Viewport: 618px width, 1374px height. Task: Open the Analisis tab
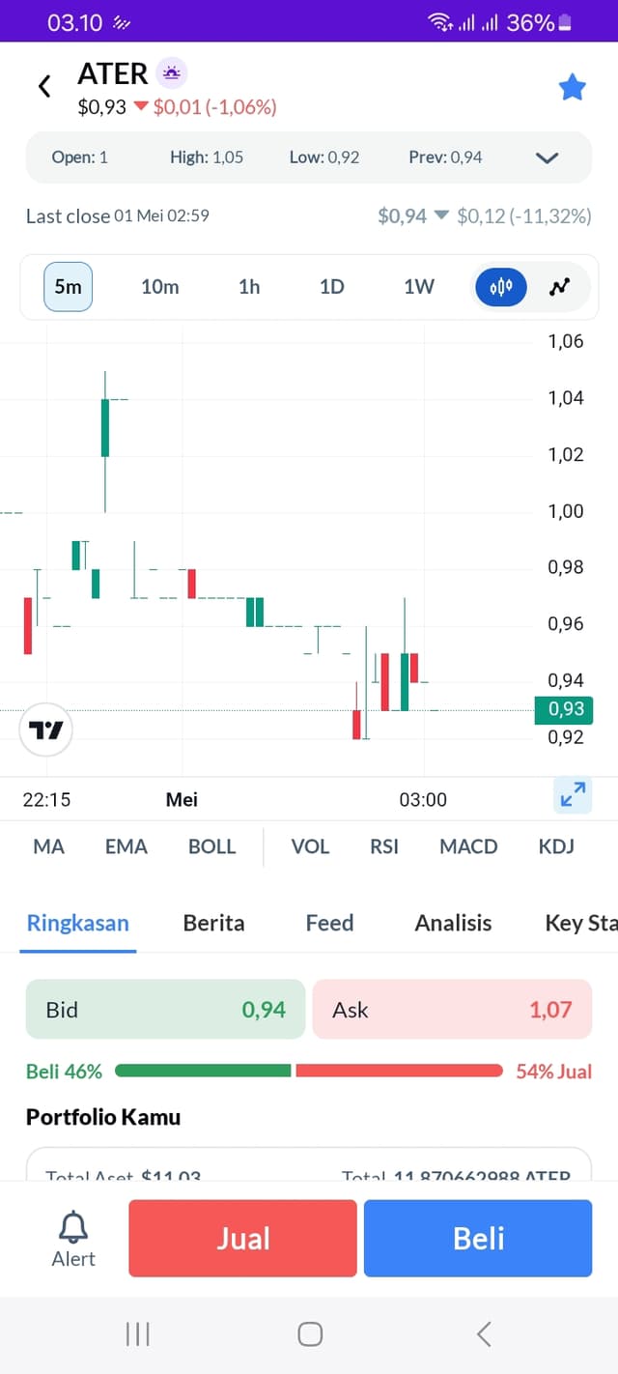453,923
